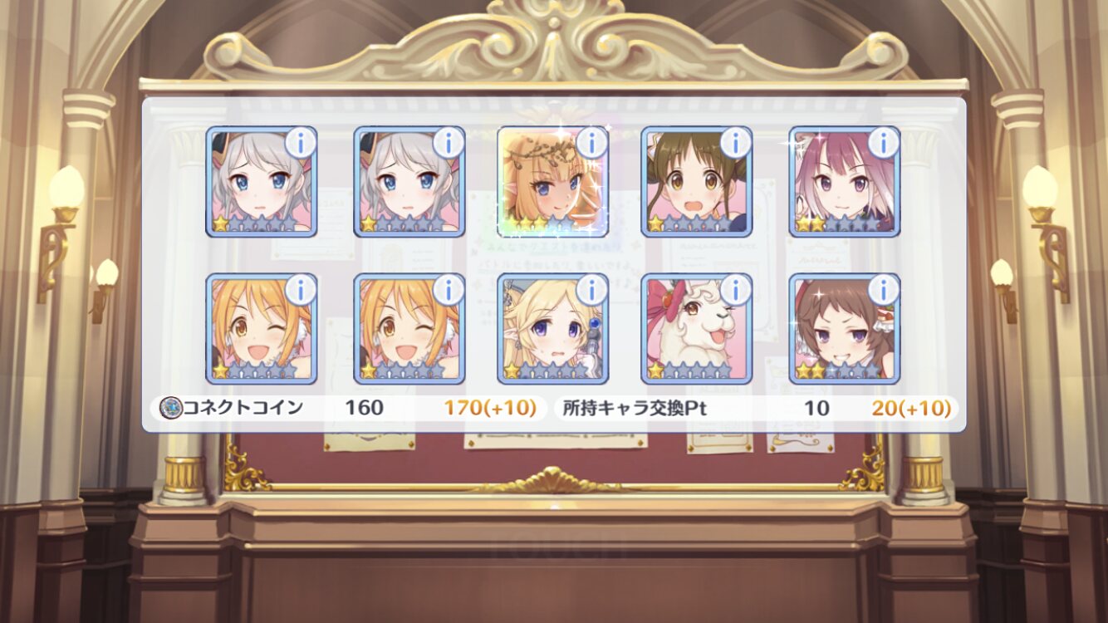This screenshot has height=623, width=1108.
Task: Open info for the alpaca card
Action: point(736,290)
